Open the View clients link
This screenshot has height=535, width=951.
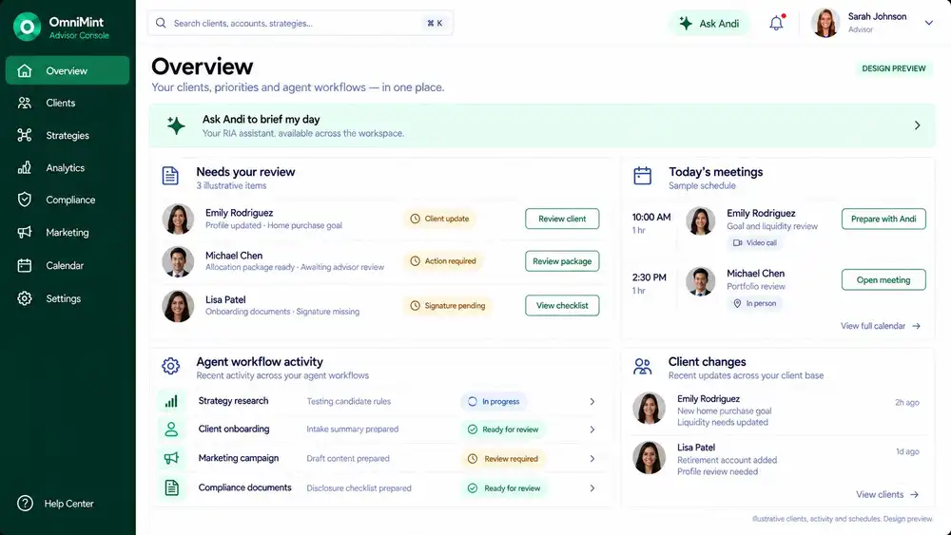tap(887, 494)
